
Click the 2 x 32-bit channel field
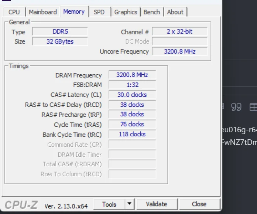point(180,31)
